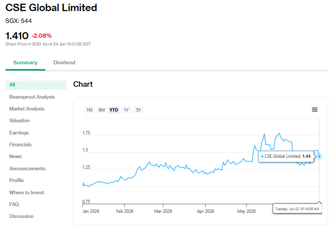Open the chart hamburger menu icon
Viewport: 331px width, 229px height.
tap(315, 110)
